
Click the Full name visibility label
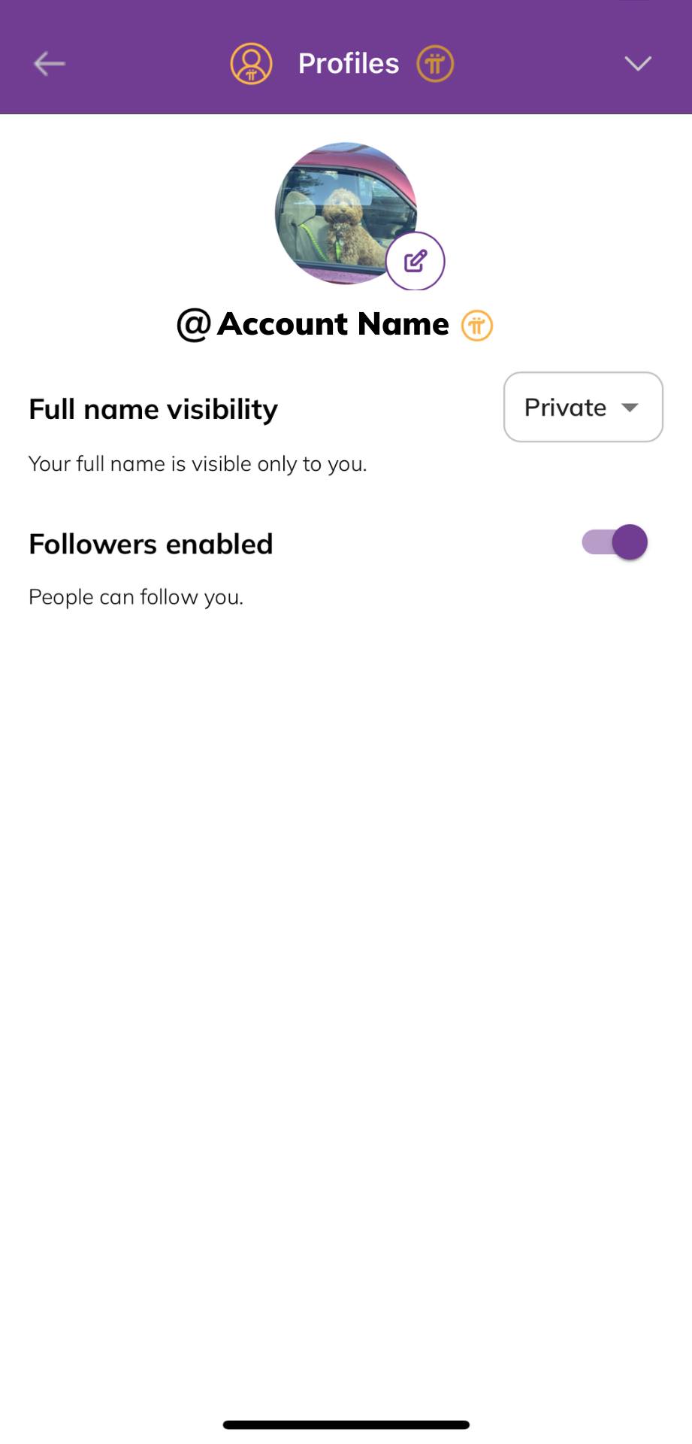tap(153, 409)
